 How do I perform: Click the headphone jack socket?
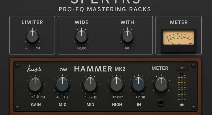pos(161,103)
